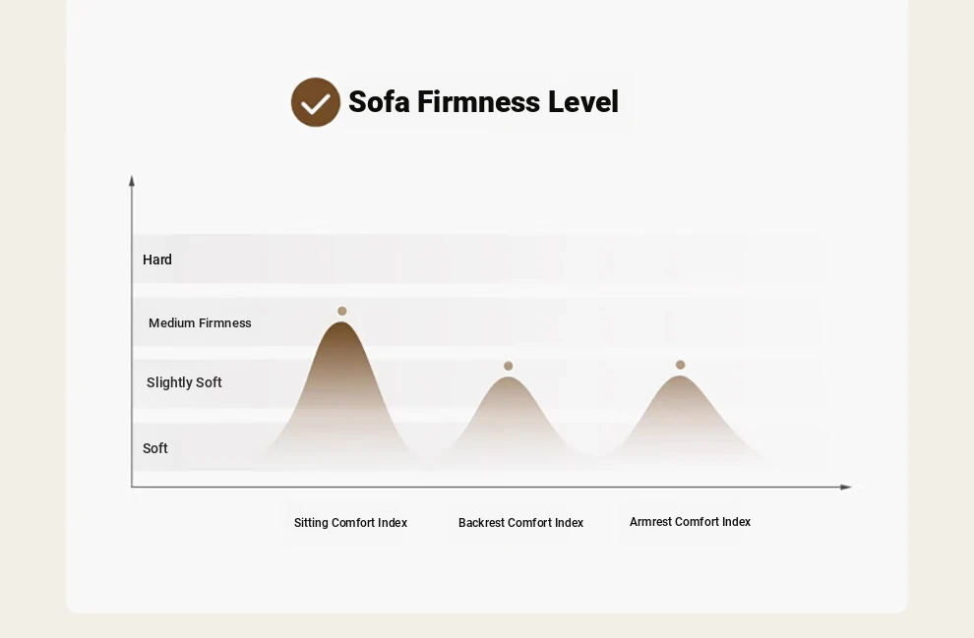Click the tallest curve for Sitting Comfort
This screenshot has width=974, height=638.
341,374
